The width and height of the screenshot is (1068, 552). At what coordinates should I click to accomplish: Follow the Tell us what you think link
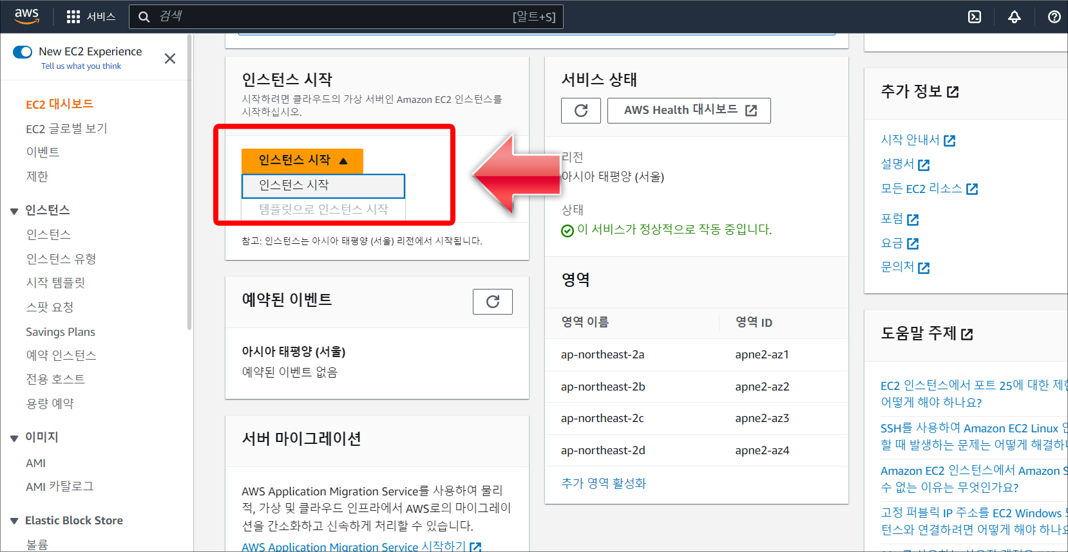pyautogui.click(x=81, y=66)
